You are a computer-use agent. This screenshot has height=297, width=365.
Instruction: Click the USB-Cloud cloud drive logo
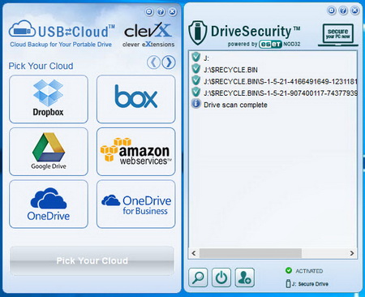22,29
